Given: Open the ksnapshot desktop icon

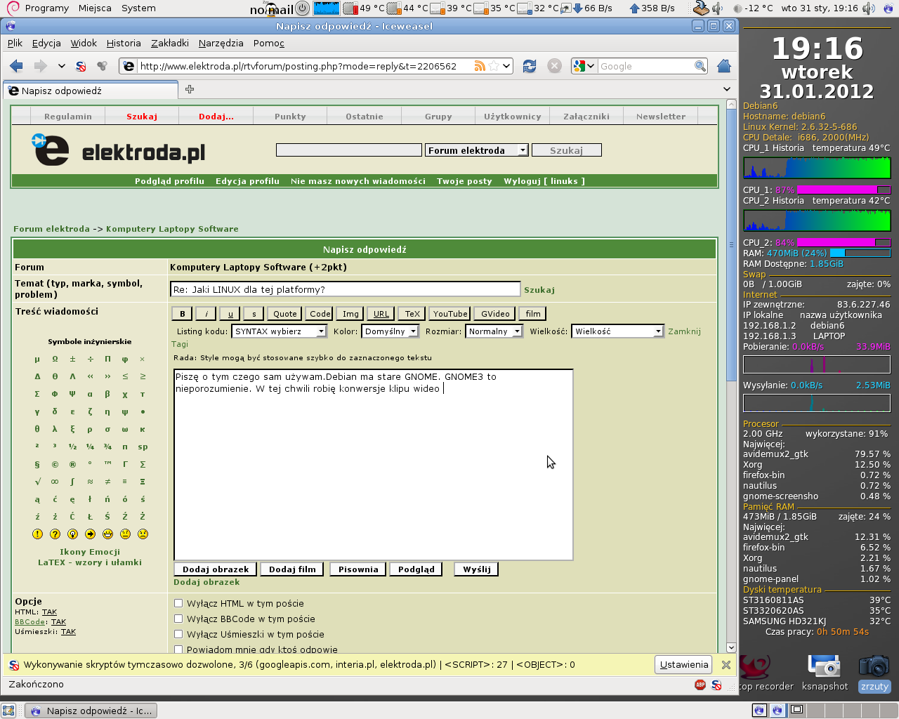Looking at the screenshot, I should pyautogui.click(x=825, y=672).
